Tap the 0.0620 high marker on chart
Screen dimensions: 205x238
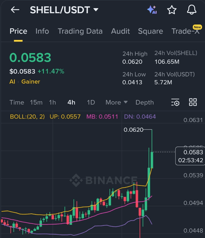[133, 130]
